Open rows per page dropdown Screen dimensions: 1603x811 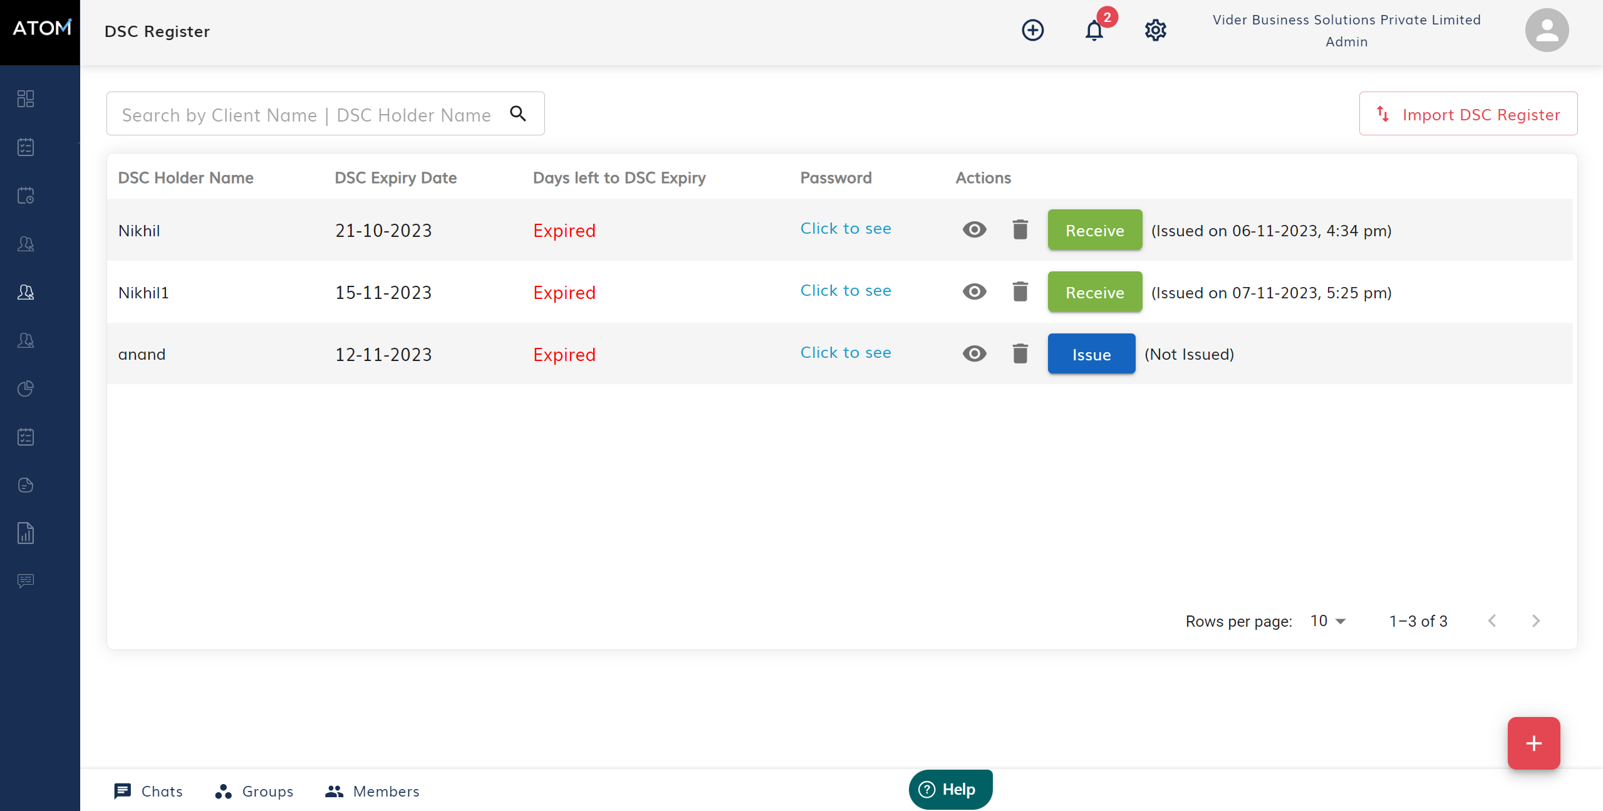1328,621
